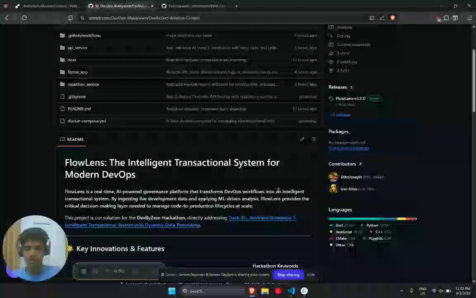Viewport: 476px width, 298px height.
Task: Click the languages color bar
Action: point(372,219)
